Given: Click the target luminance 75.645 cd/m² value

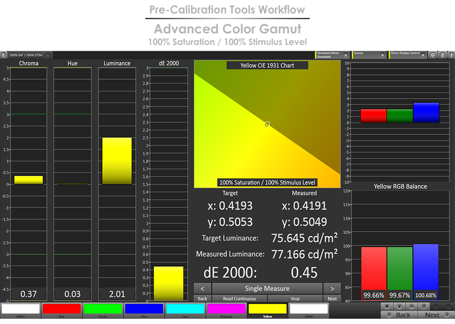Looking at the screenshot, I should point(304,238).
